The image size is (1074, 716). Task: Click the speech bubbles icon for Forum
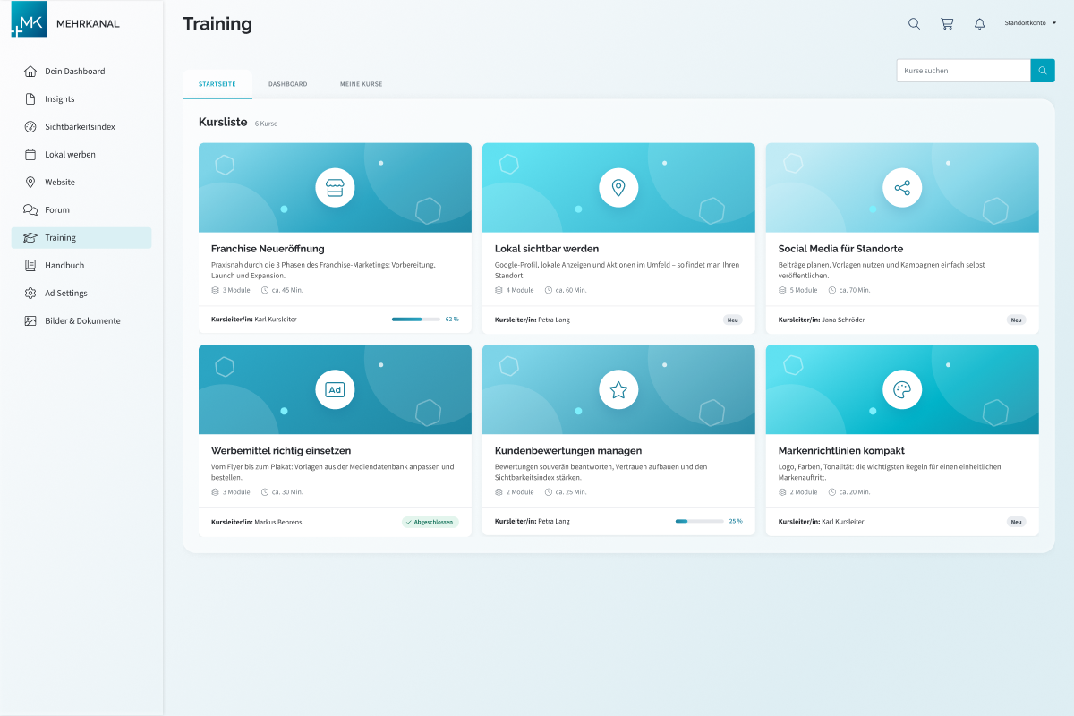point(30,210)
